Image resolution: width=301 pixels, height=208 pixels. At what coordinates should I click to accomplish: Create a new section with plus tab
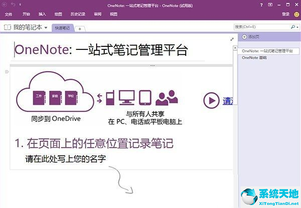[80, 29]
